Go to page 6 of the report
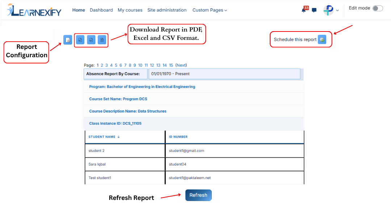The height and width of the screenshot is (205, 391). coord(121,65)
